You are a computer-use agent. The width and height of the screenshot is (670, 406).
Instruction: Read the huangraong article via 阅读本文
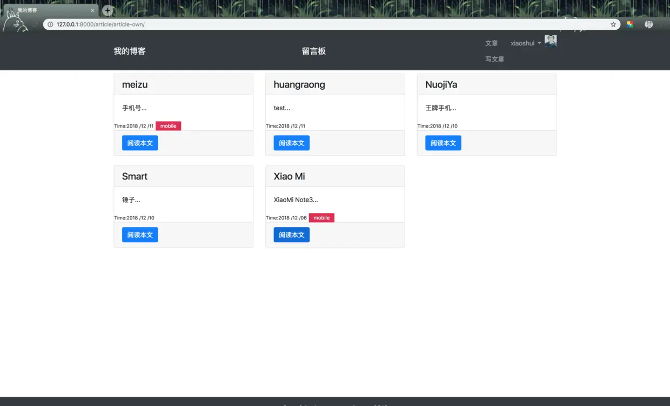(292, 143)
